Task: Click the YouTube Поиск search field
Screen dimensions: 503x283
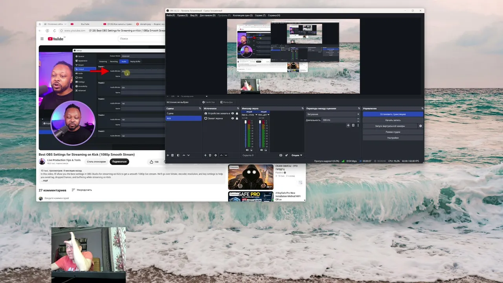Action: 141,39
